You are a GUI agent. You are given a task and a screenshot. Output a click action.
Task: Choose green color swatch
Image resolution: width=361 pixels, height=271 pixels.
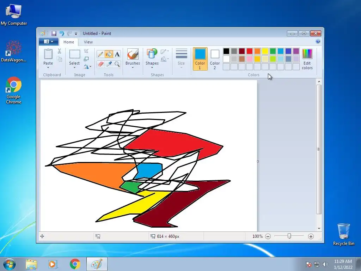[273, 51]
